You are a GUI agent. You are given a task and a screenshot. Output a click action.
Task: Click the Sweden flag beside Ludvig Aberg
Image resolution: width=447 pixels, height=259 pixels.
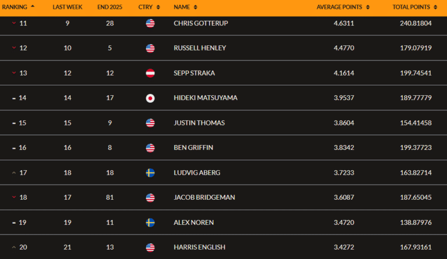[150, 172]
